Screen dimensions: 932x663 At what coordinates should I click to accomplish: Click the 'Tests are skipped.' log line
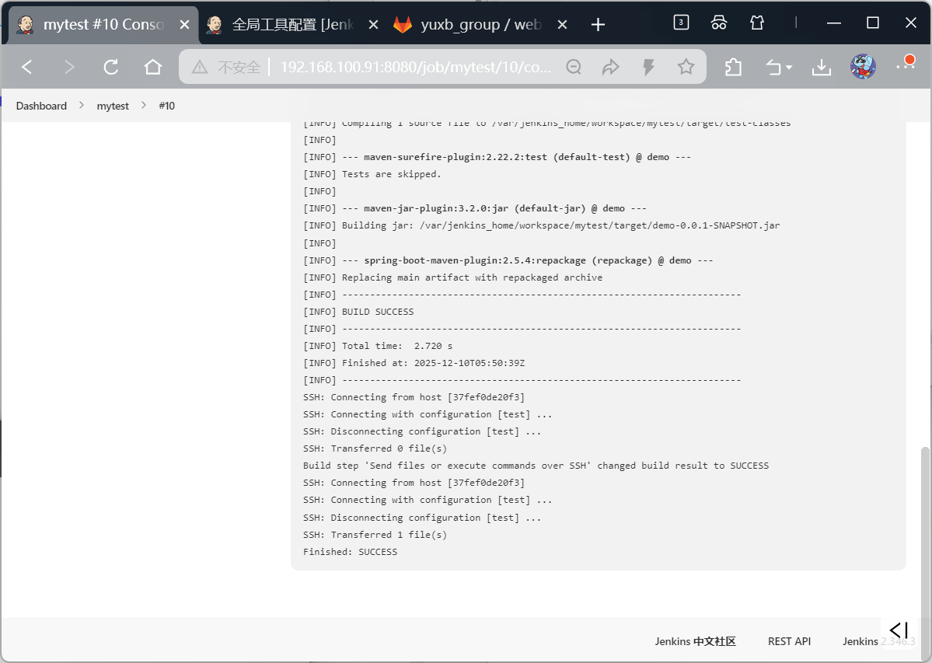[x=372, y=174]
